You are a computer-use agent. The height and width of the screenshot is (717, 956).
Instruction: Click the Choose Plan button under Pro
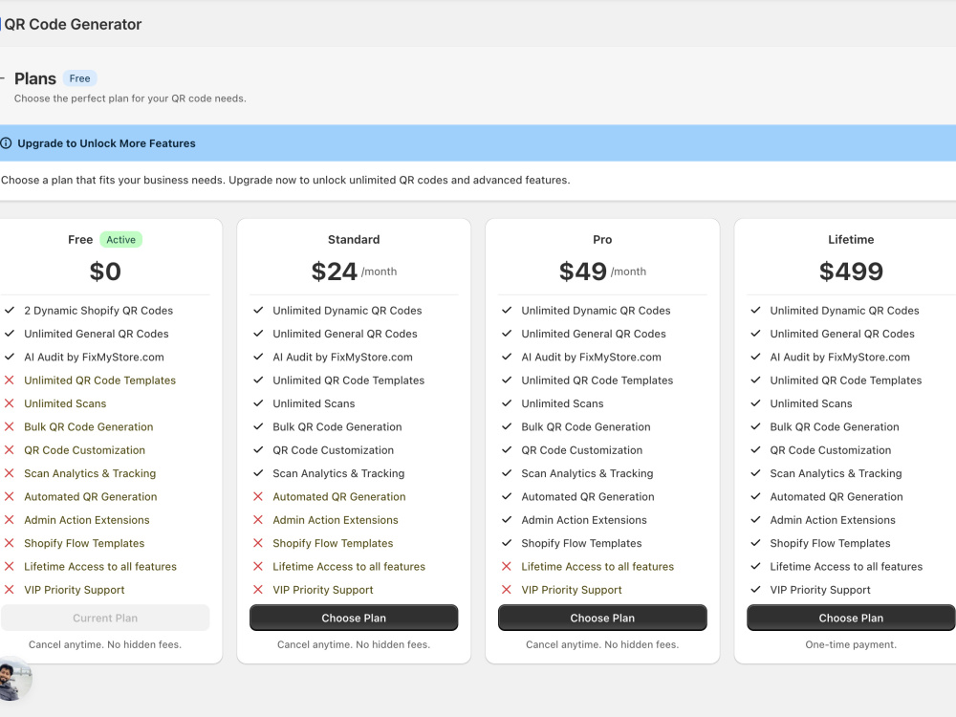[602, 618]
